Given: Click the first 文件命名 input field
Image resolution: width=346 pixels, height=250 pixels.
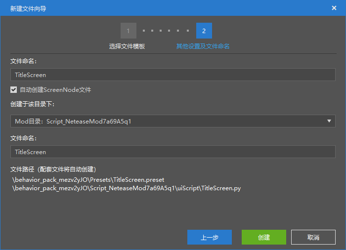Looking at the screenshot, I should pos(173,75).
